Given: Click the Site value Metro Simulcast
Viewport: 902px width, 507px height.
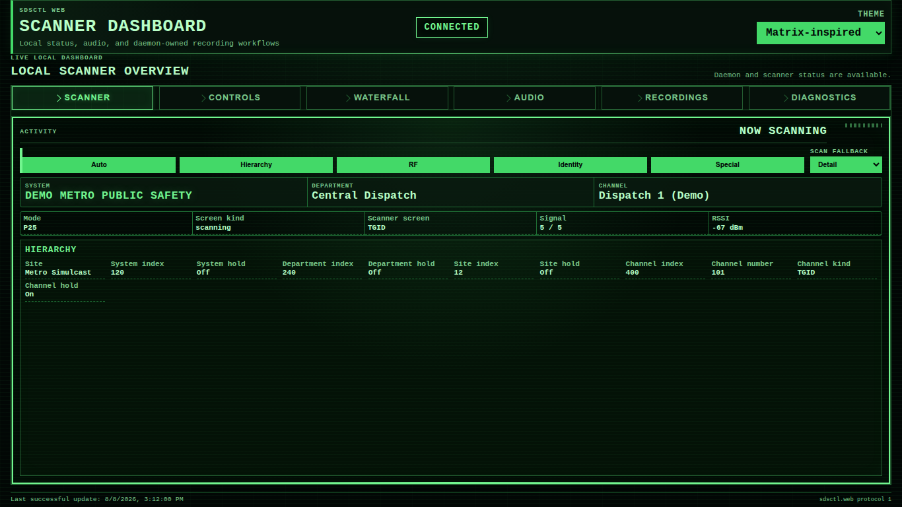Looking at the screenshot, I should coord(58,273).
